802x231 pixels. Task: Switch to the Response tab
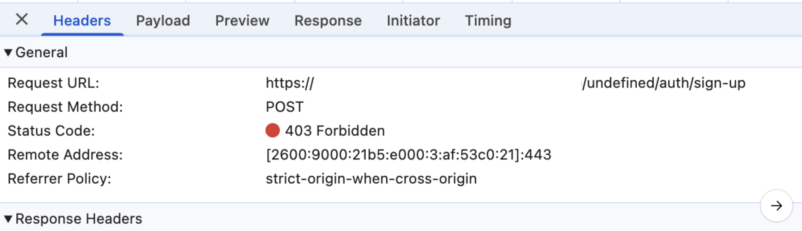tap(328, 20)
